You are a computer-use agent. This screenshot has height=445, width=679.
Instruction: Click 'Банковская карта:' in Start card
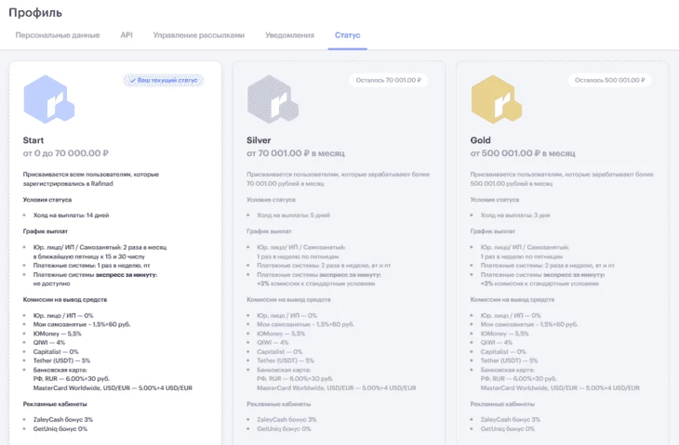(60, 370)
